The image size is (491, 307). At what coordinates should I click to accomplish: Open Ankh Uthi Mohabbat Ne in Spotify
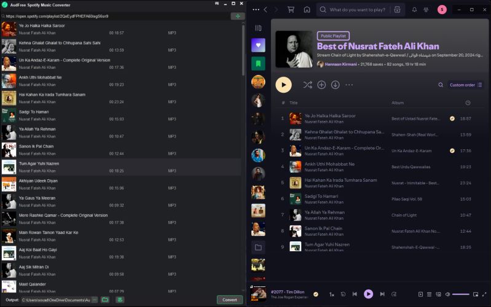click(329, 164)
